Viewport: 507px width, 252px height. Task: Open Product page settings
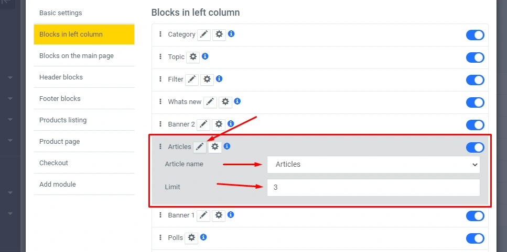point(59,141)
